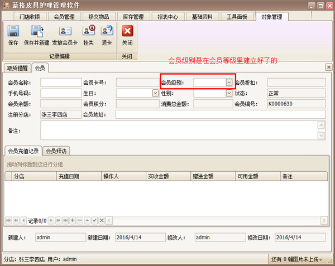Open the 生日 date dropdown
Screen dimensions: 335x266
[155, 93]
